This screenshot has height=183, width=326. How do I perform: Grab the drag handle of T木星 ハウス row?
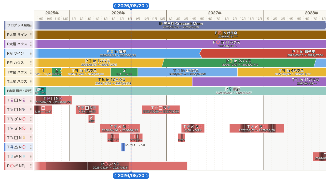[31, 72]
